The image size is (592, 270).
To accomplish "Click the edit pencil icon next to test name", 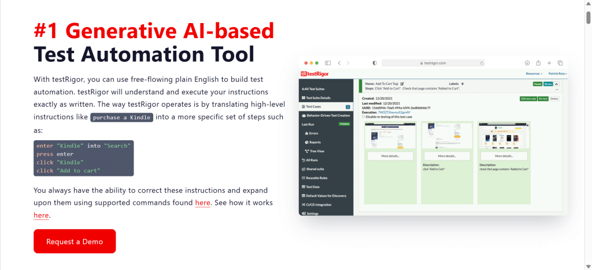I will tap(402, 84).
